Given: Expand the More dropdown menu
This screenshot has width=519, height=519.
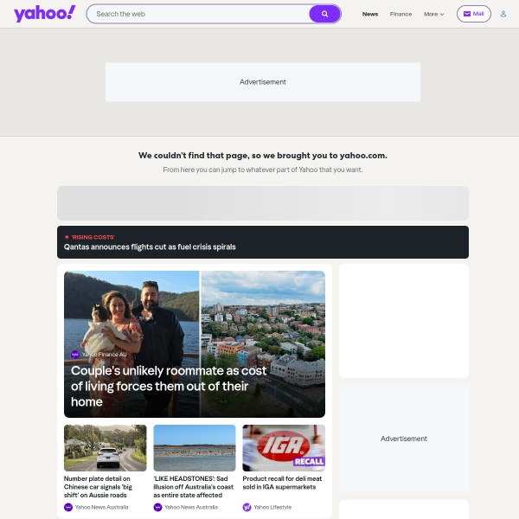Looking at the screenshot, I should pos(434,14).
